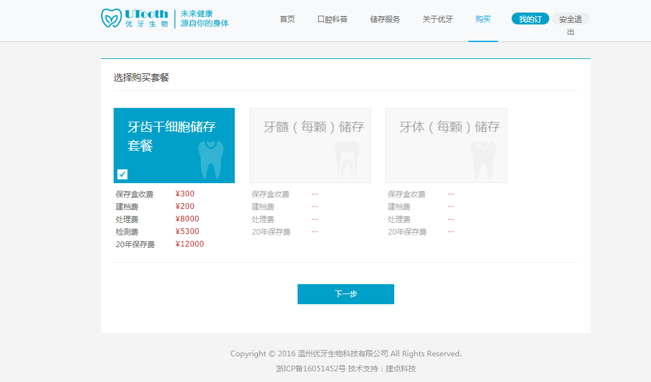Open the 储存服务 menu item

coord(385,19)
